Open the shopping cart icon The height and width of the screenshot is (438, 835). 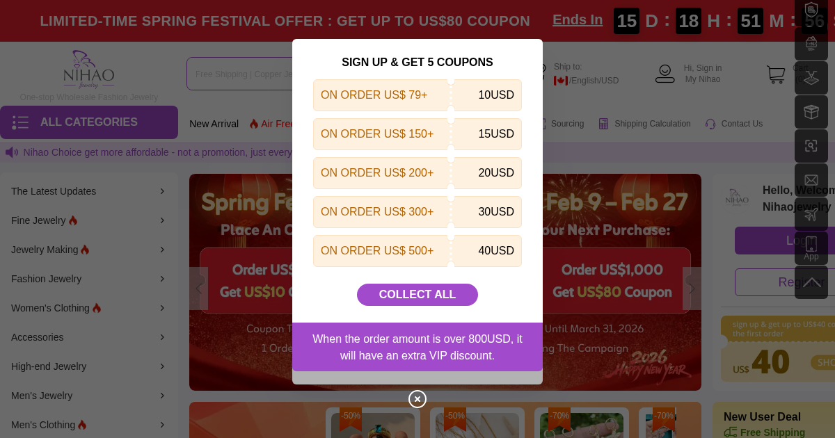point(775,74)
